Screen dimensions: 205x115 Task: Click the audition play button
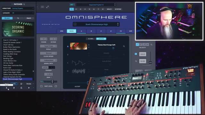point(29,88)
